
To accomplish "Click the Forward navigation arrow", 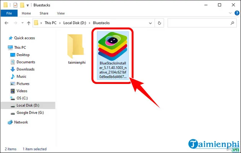I will (16, 23).
